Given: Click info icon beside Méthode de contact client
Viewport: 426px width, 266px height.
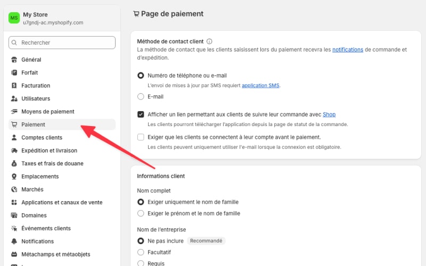Looking at the screenshot, I should coord(209,41).
